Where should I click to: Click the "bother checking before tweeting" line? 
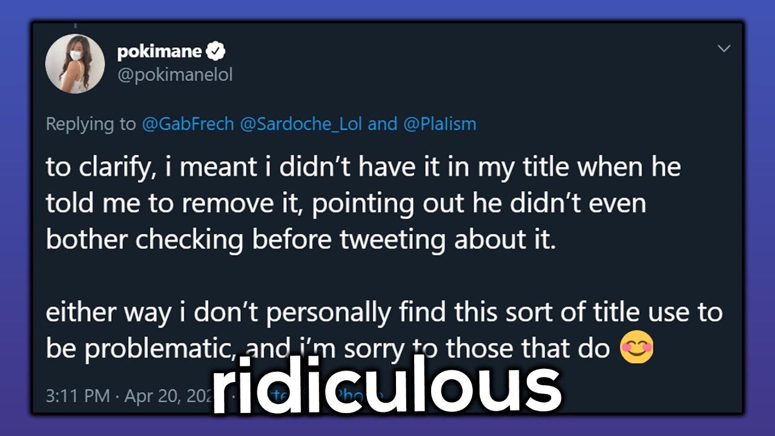tap(300, 240)
